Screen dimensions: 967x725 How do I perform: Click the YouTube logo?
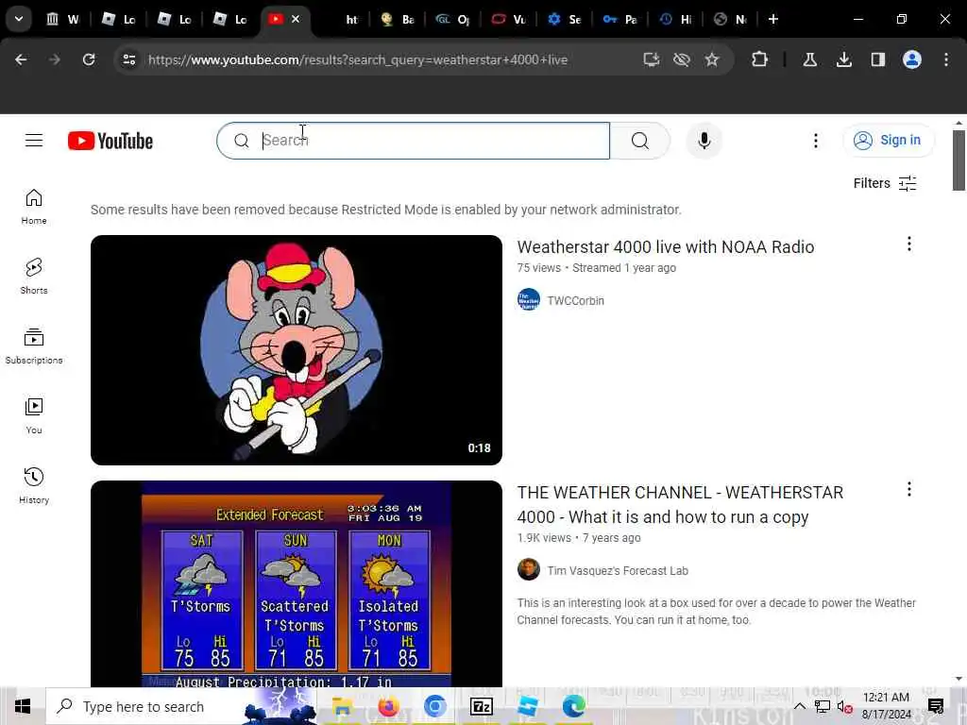[x=110, y=141]
